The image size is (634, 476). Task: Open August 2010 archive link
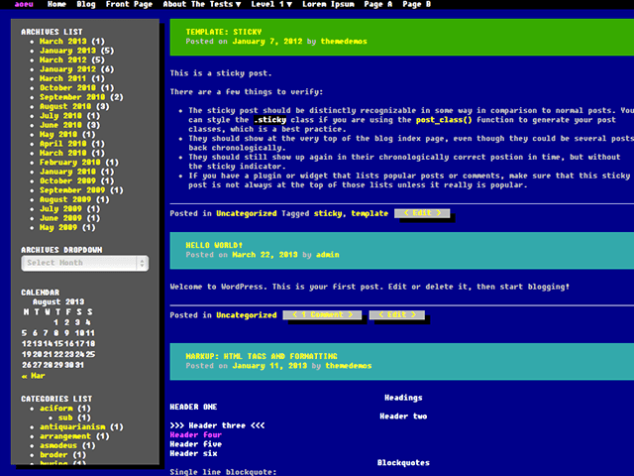[x=65, y=106]
